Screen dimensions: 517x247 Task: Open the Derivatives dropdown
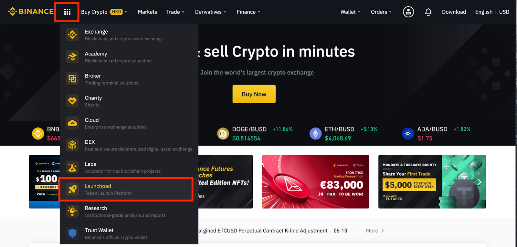coord(210,12)
